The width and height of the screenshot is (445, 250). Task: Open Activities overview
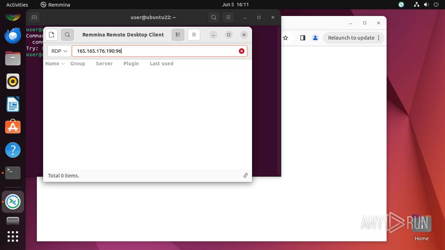click(x=17, y=5)
